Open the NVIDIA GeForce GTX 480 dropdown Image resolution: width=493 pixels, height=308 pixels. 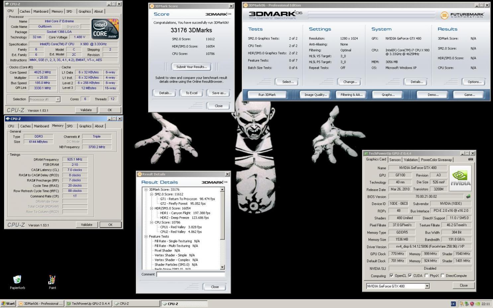point(427,286)
